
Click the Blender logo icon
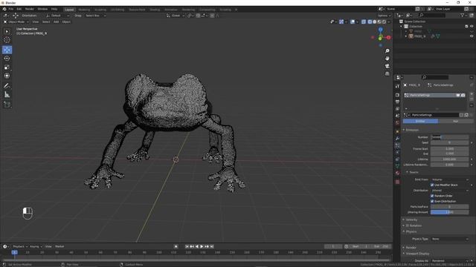pos(4,9)
